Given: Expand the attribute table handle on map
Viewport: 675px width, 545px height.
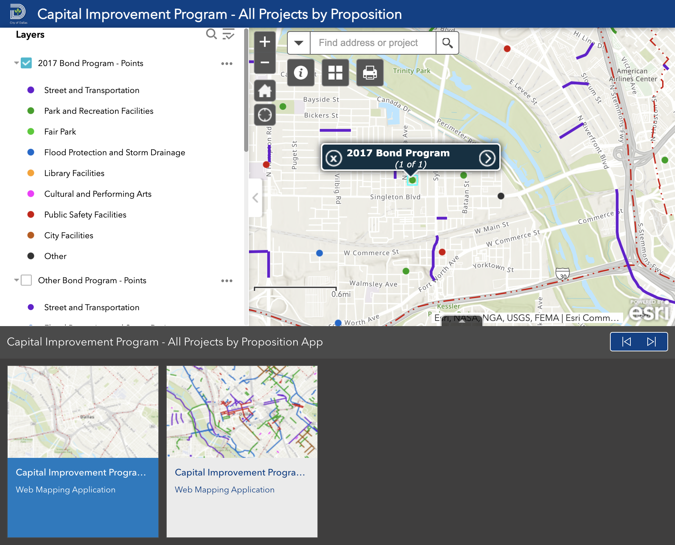Looking at the screenshot, I should (x=462, y=321).
